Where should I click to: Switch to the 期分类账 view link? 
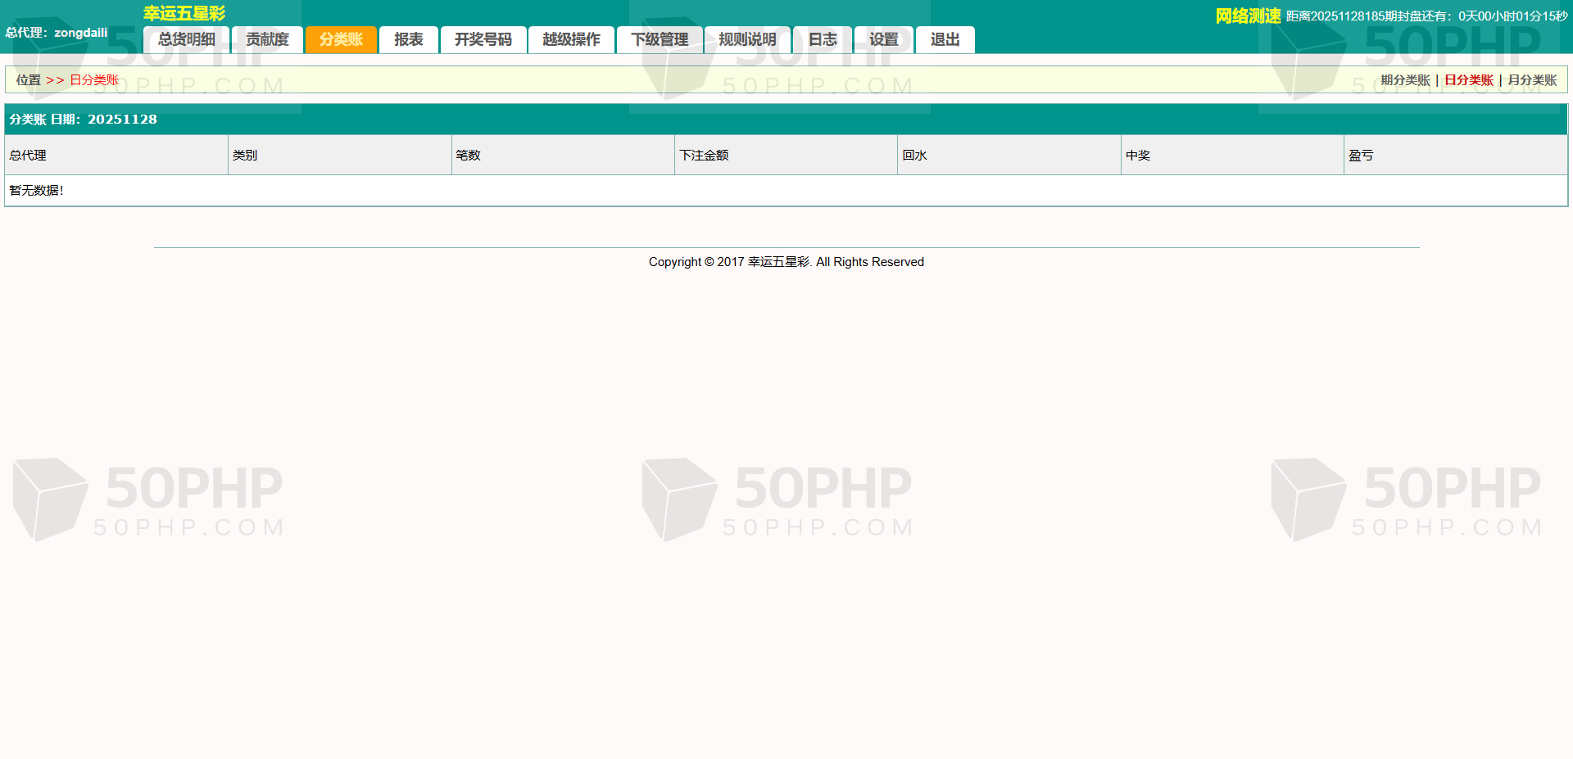click(1405, 80)
